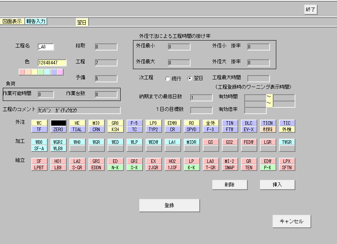
Task: Choose 翌日 radio option for 次工程
Action: pos(190,79)
